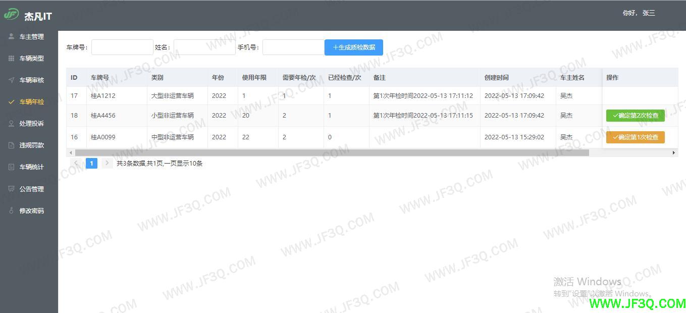Click the 处理投诉 sidebar icon
Viewport: 686px width, 313px height.
pos(11,123)
